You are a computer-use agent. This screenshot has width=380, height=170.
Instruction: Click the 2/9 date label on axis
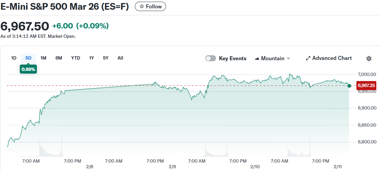(172, 167)
